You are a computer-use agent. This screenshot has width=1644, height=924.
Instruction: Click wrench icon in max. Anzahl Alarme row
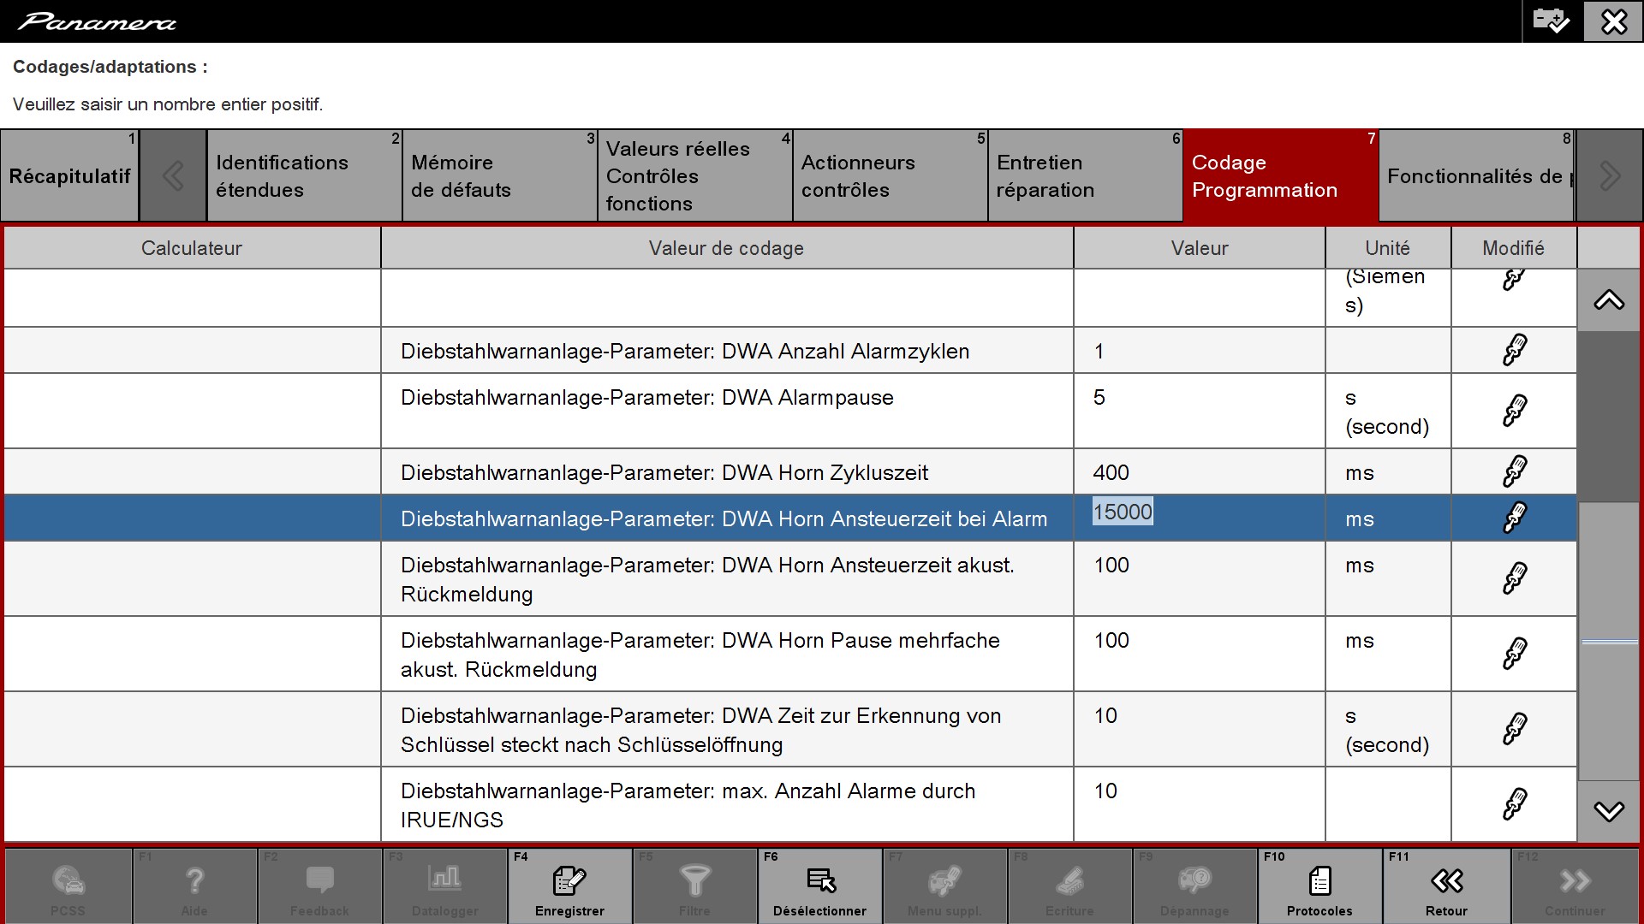point(1515,804)
